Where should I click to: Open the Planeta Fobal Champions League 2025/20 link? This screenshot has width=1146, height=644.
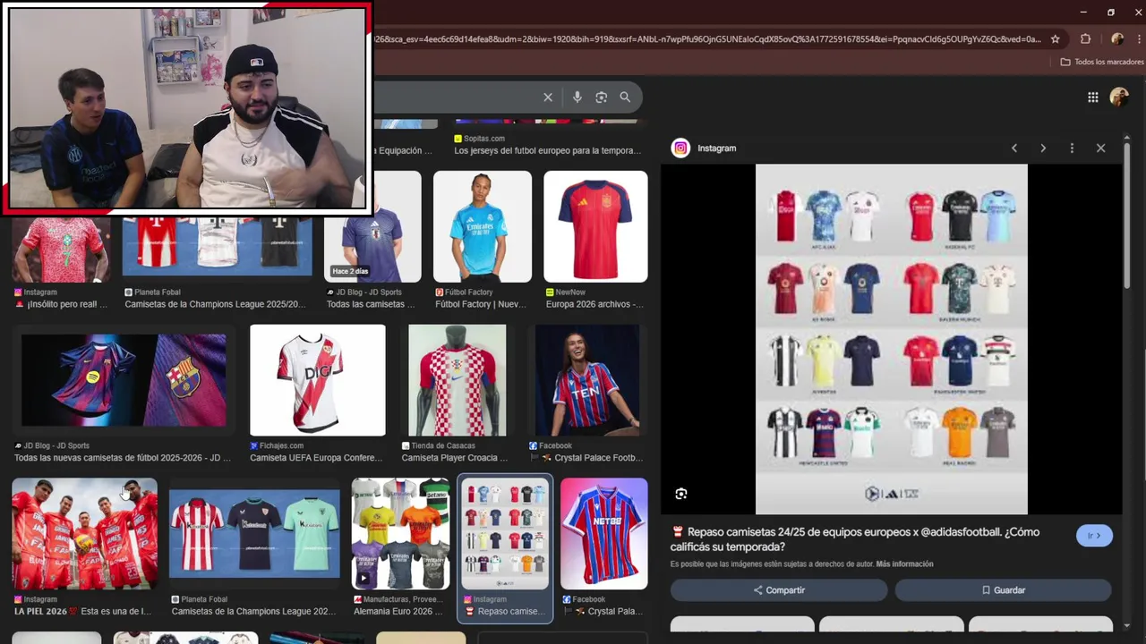click(215, 304)
